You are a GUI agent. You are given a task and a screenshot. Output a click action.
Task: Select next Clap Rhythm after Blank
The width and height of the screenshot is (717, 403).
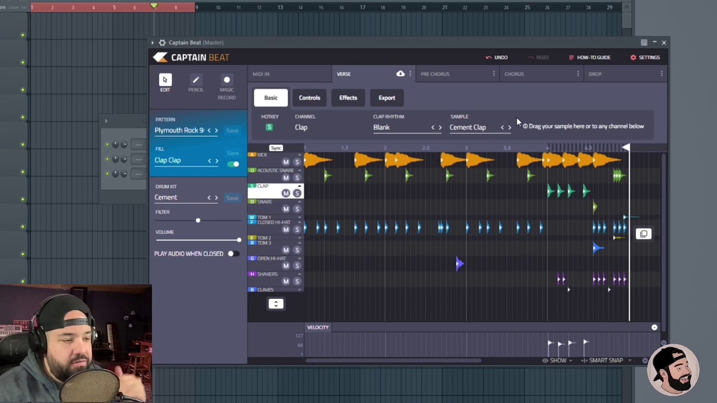click(x=440, y=128)
